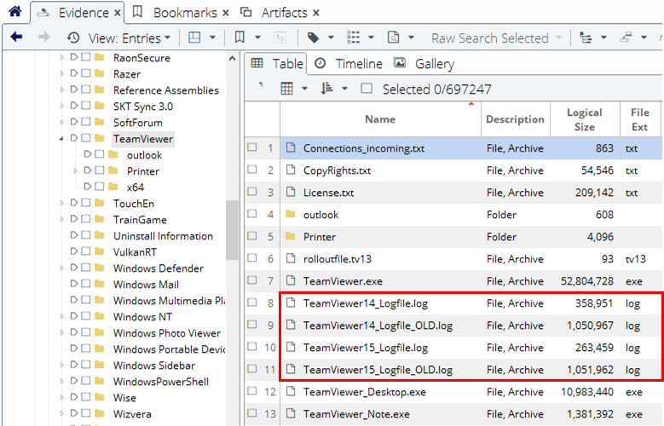This screenshot has width=664, height=426.
Task: Switch to the Bookmarks tab
Action: pyautogui.click(x=185, y=13)
